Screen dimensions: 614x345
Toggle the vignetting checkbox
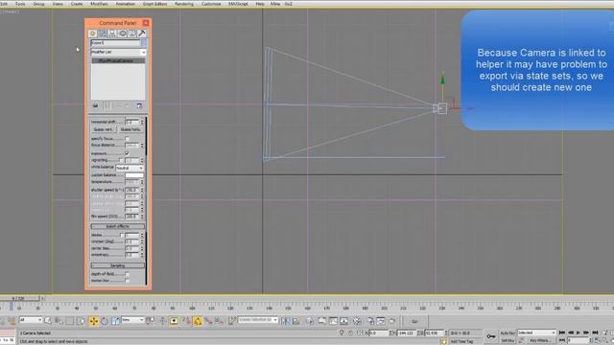coord(121,160)
